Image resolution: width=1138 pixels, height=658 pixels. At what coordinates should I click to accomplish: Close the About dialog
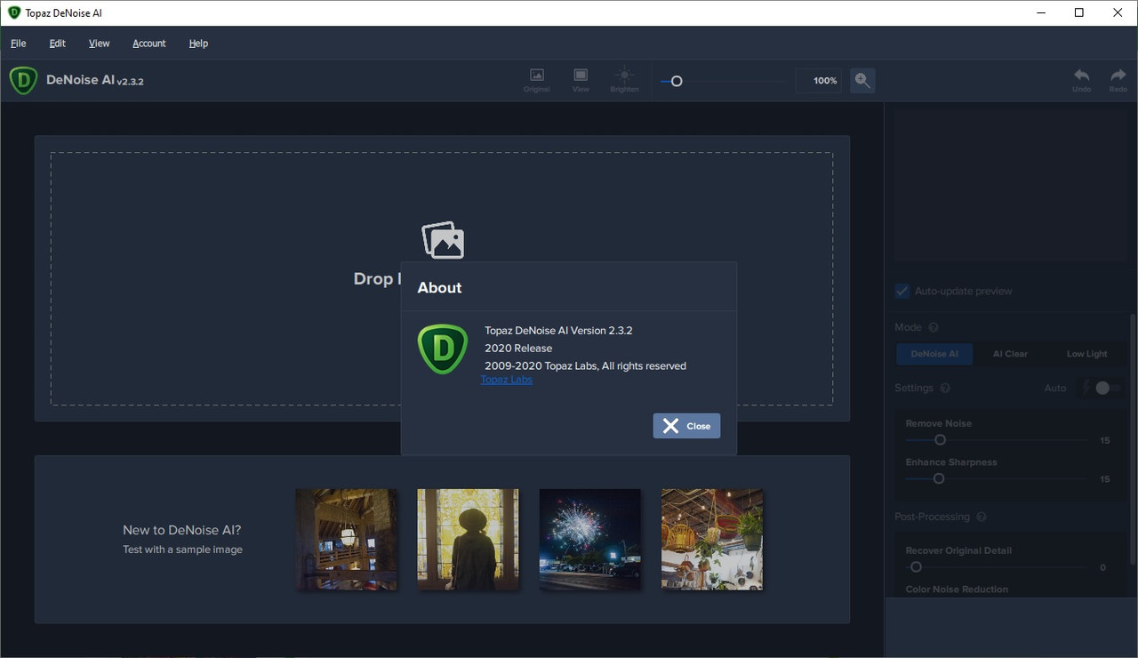(x=686, y=426)
